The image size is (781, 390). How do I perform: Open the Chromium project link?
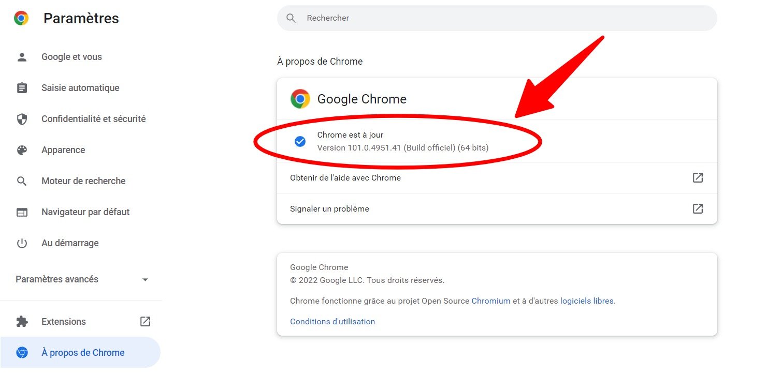[491, 301]
